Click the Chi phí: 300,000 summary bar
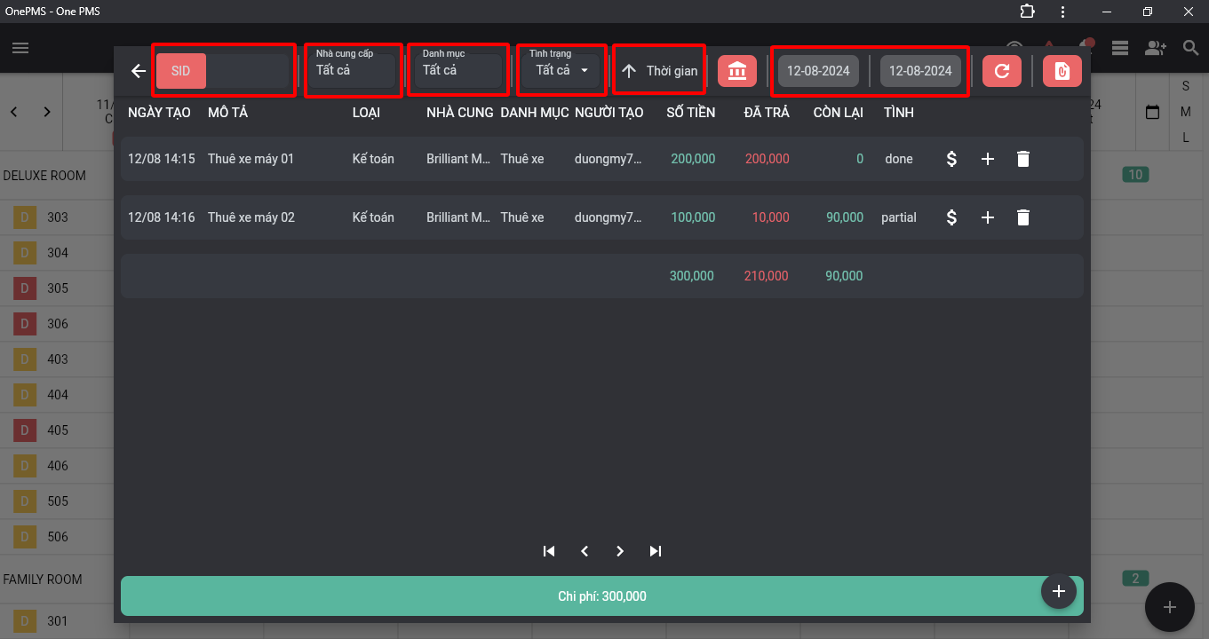The width and height of the screenshot is (1209, 639). pyautogui.click(x=602, y=596)
